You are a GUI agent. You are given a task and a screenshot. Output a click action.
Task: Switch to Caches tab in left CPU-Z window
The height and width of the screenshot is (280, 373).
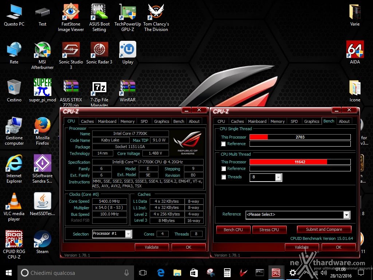[87, 121]
